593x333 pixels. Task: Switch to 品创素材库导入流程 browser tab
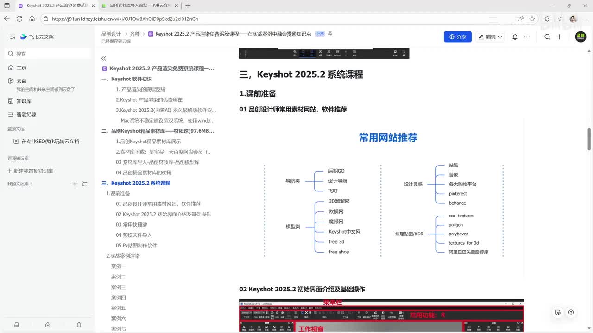click(139, 6)
